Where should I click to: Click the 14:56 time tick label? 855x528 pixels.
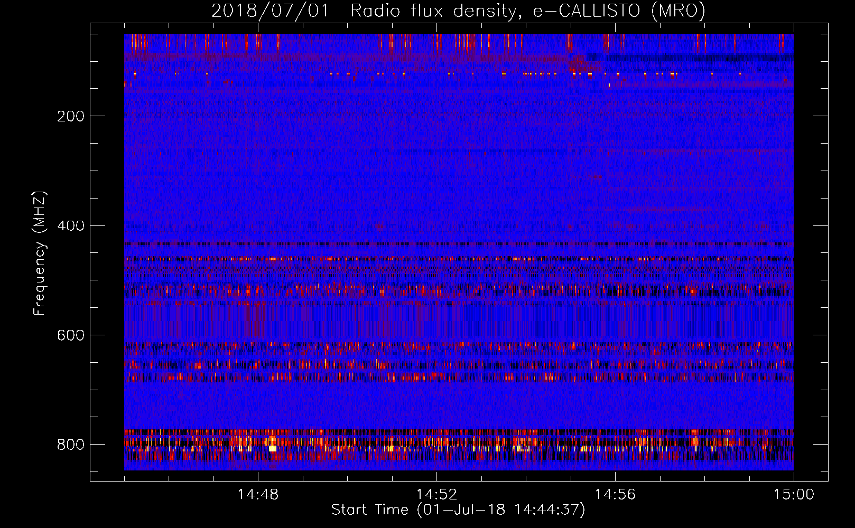tap(615, 495)
